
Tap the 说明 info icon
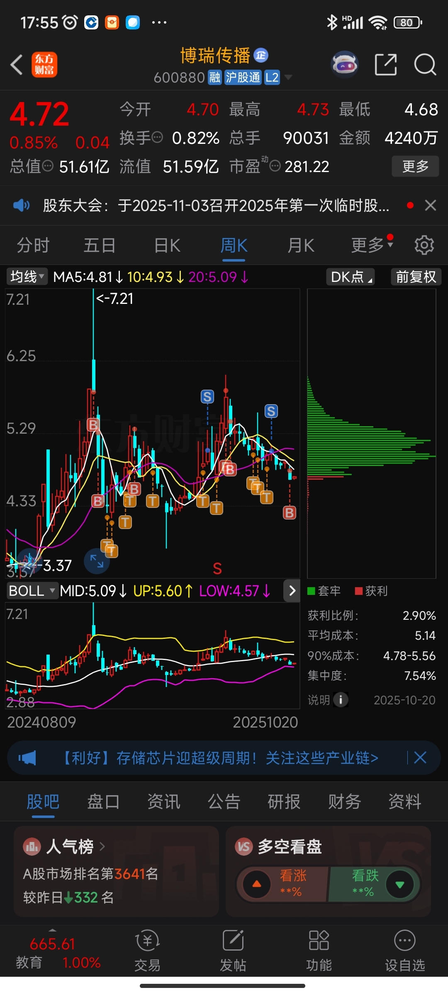[x=341, y=700]
